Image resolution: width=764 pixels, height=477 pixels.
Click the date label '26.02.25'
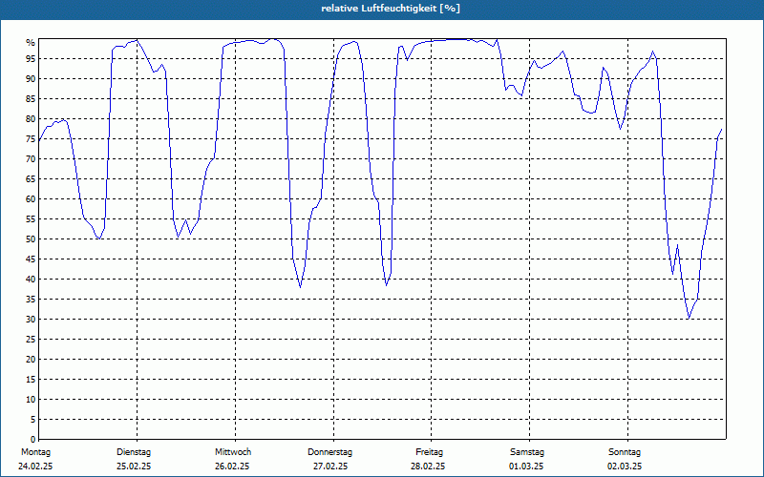232,467
